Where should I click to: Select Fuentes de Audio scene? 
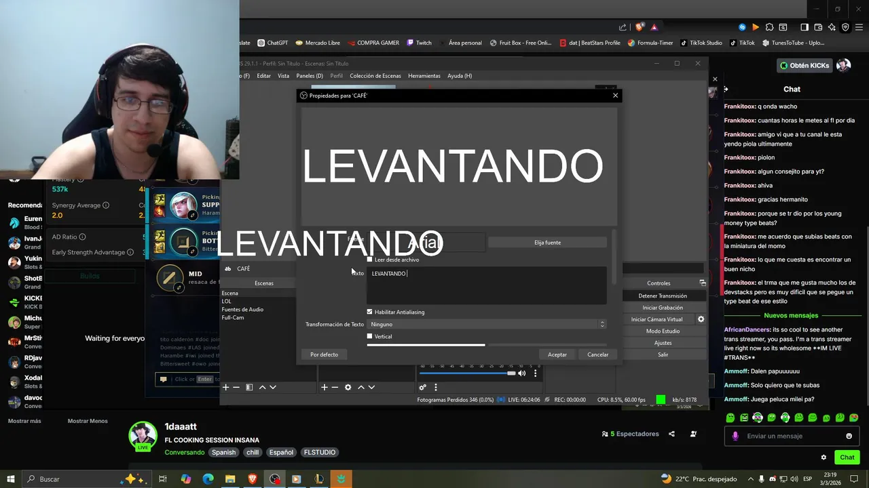242,309
